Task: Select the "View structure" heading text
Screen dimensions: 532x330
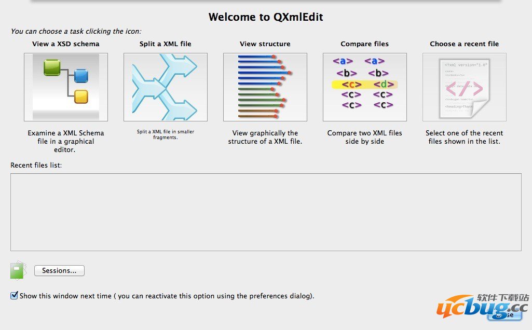Action: pos(265,44)
